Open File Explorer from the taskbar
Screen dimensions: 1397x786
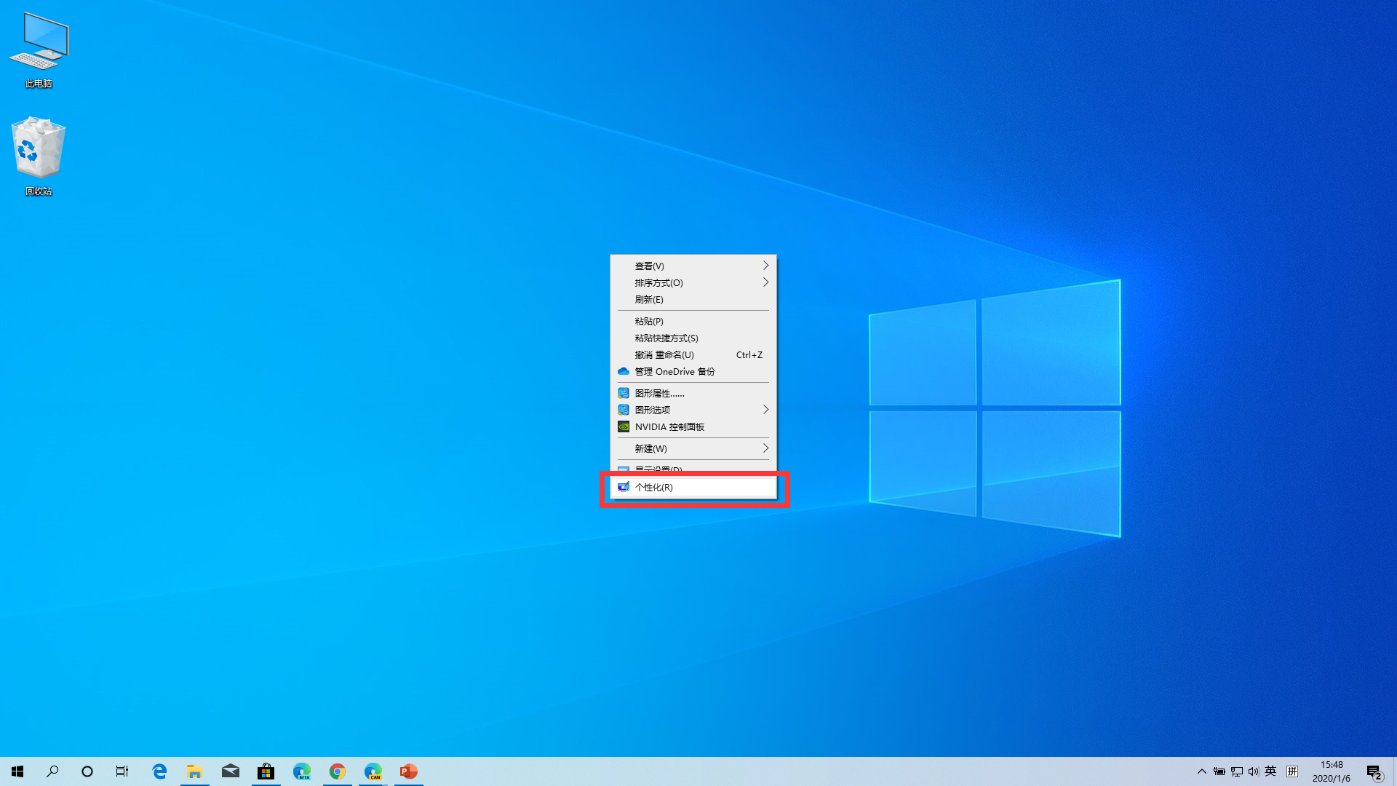194,771
